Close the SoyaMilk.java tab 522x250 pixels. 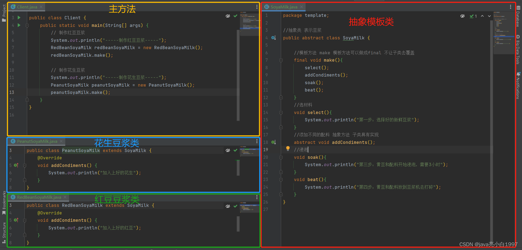click(x=302, y=7)
